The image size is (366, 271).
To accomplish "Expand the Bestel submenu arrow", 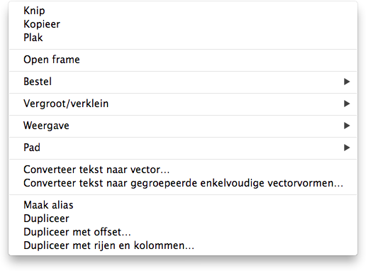I will [x=347, y=82].
